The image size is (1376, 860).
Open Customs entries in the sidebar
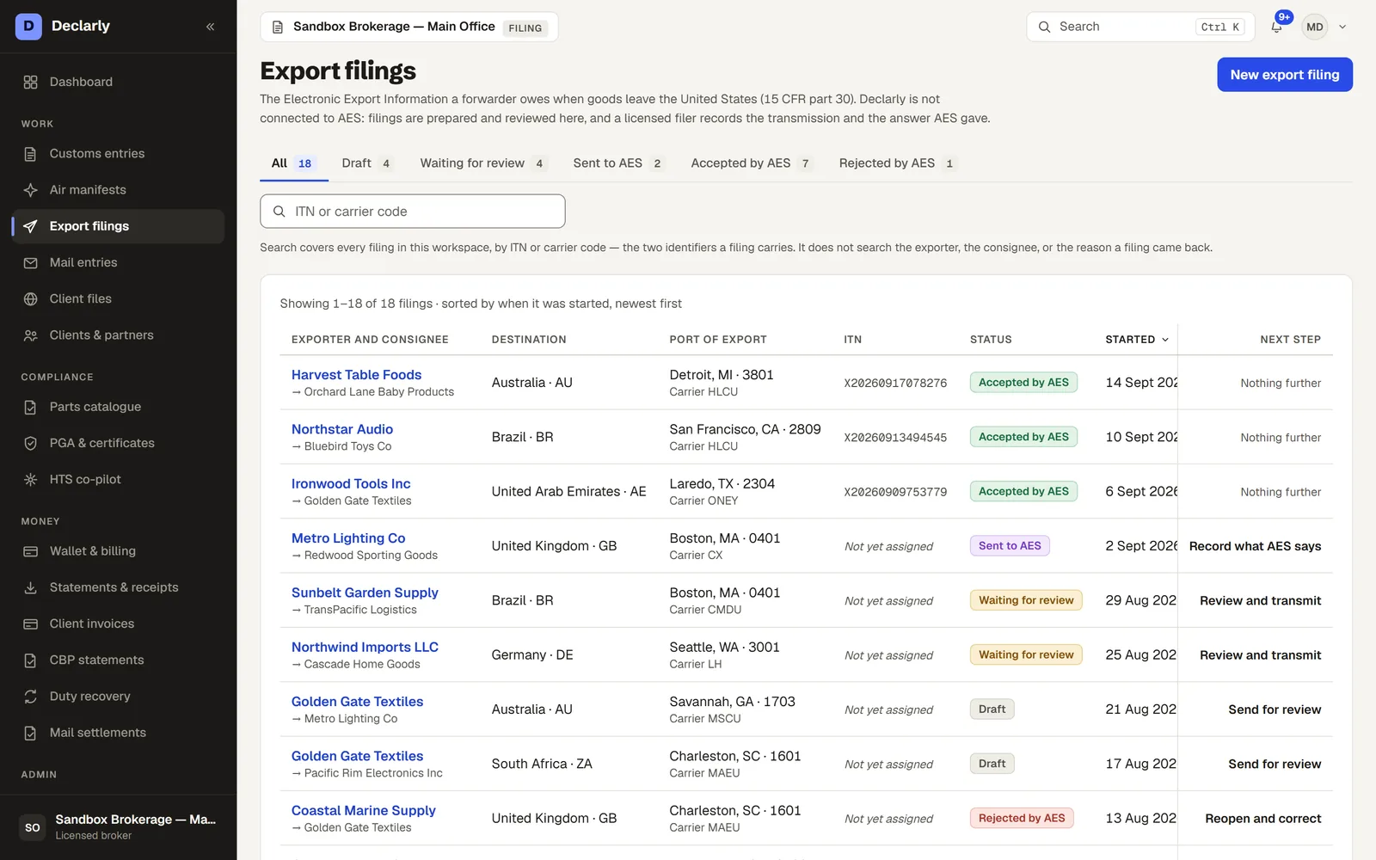tap(119, 154)
